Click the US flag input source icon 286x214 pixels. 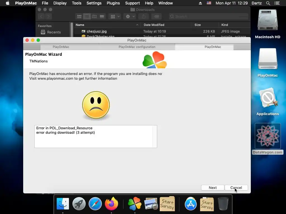pos(209,3)
